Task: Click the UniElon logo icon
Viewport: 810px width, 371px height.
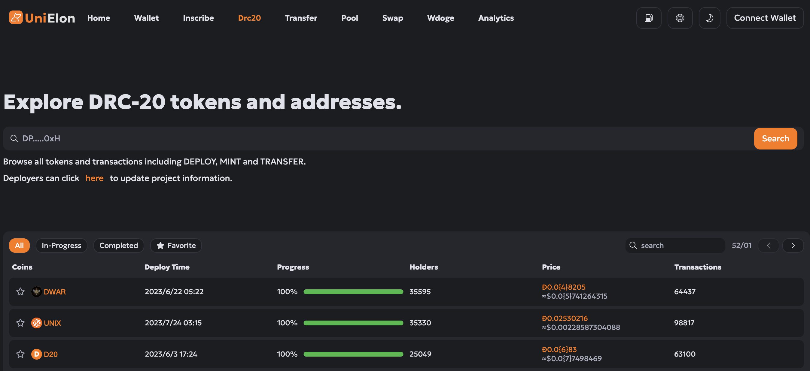Action: coord(16,18)
